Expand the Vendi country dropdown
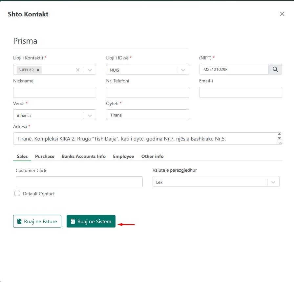The height and width of the screenshot is (282, 294). [x=90, y=116]
